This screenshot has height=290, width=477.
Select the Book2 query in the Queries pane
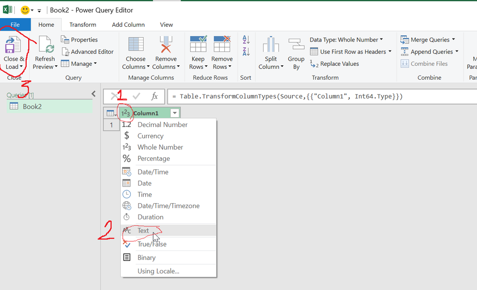50,106
